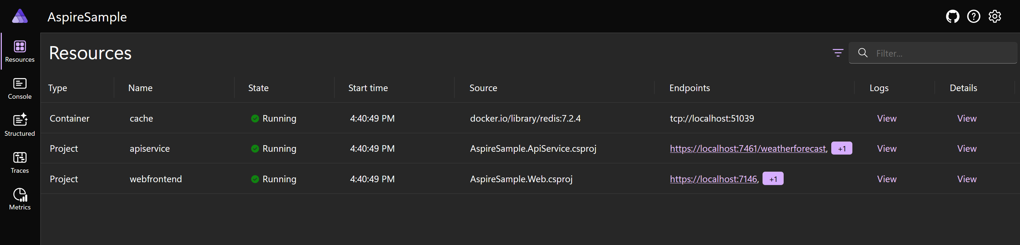
Task: Open the webfrontend localhost:7146 link
Action: pos(713,179)
